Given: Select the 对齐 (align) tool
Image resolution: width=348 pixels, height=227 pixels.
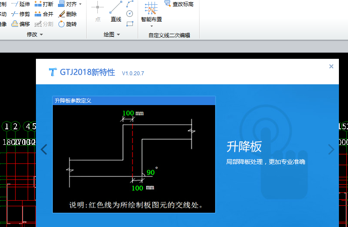Looking at the screenshot, I should point(68,4).
